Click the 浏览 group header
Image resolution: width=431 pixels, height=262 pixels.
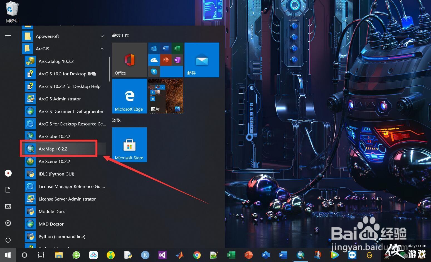pyautogui.click(x=116, y=120)
